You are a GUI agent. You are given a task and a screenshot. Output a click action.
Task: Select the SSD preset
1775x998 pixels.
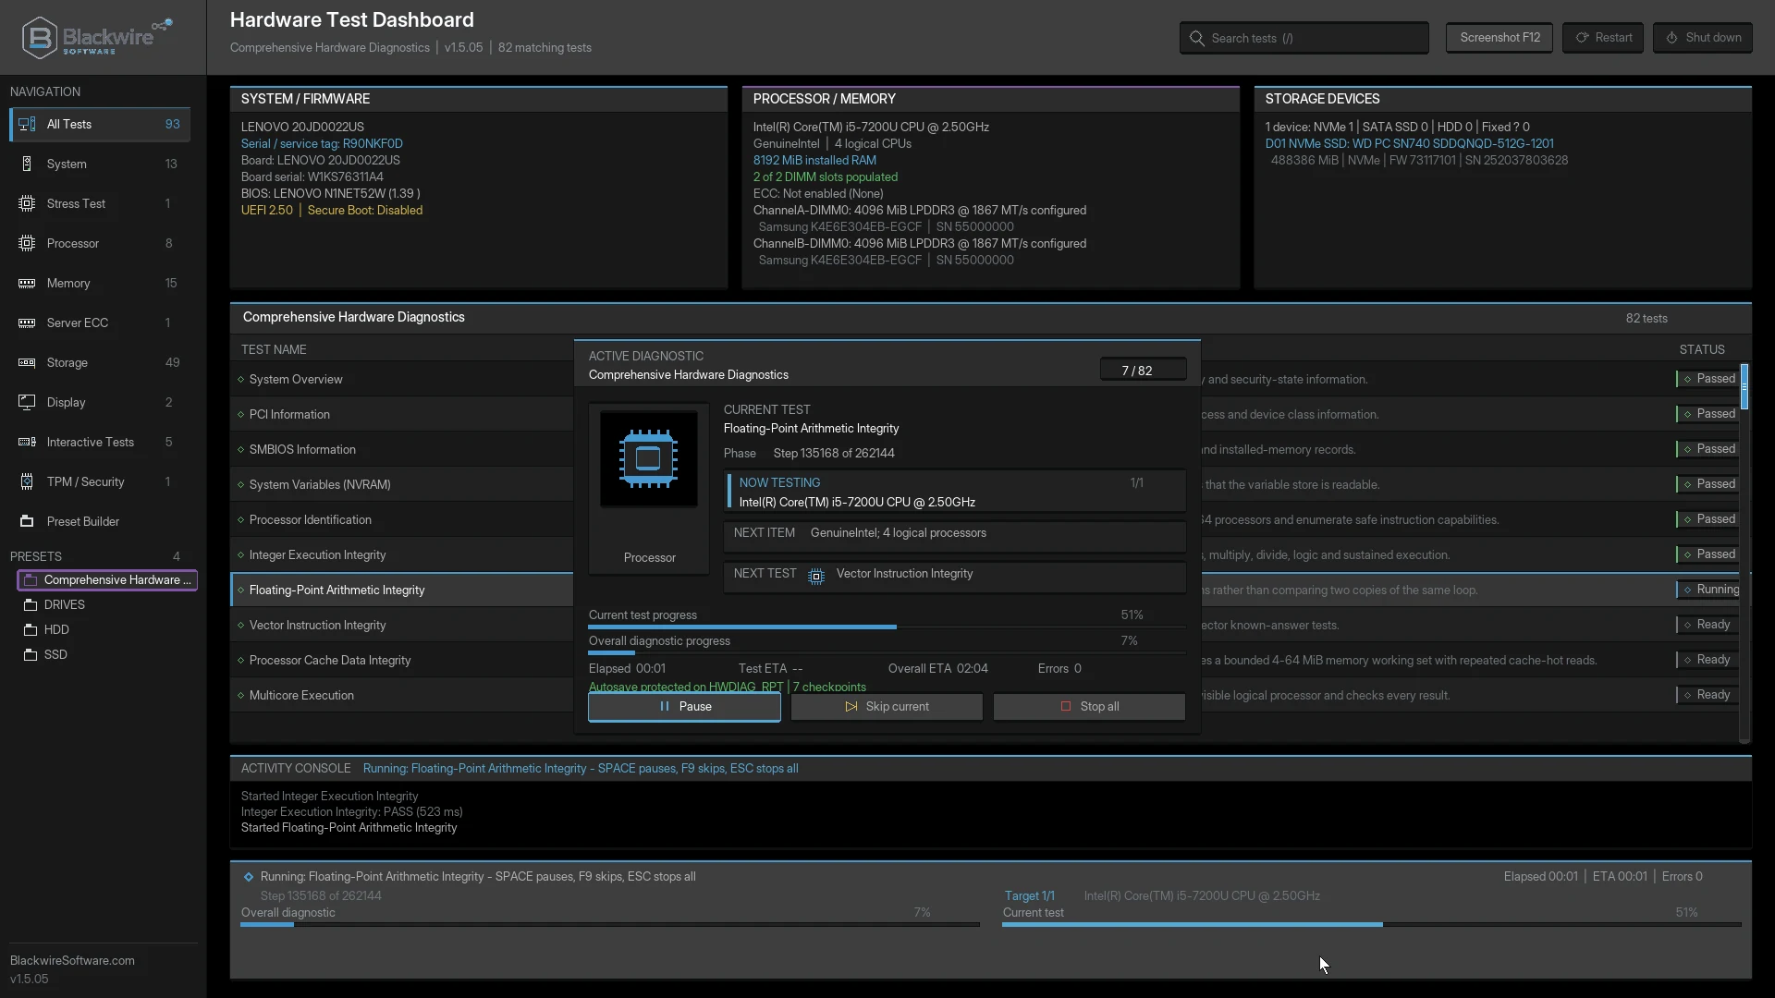[x=107, y=655]
